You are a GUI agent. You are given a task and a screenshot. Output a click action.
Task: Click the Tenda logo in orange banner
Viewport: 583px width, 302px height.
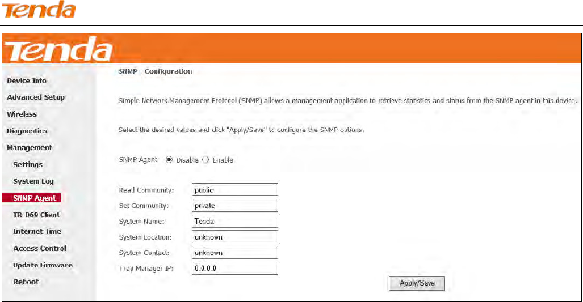pyautogui.click(x=58, y=49)
